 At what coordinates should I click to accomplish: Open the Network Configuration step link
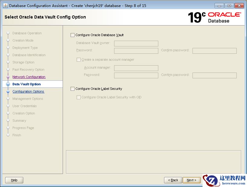(x=29, y=77)
